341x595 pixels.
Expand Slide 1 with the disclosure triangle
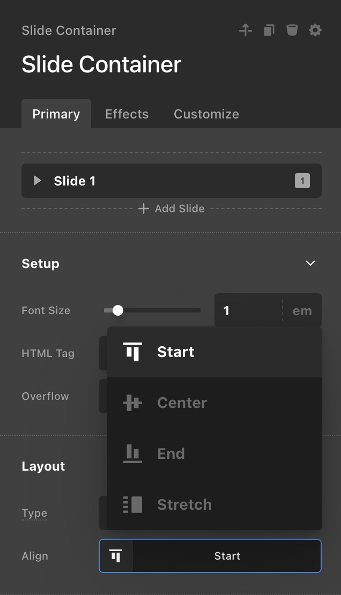[38, 181]
